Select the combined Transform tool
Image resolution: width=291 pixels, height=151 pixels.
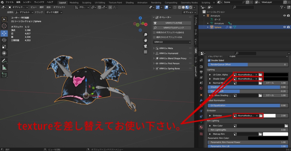pyautogui.click(x=4, y=53)
